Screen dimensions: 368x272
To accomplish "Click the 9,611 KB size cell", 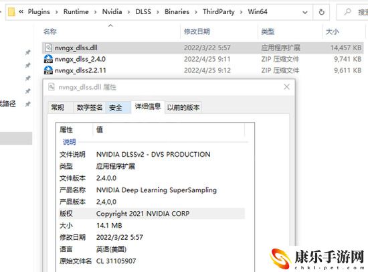I will (348, 70).
